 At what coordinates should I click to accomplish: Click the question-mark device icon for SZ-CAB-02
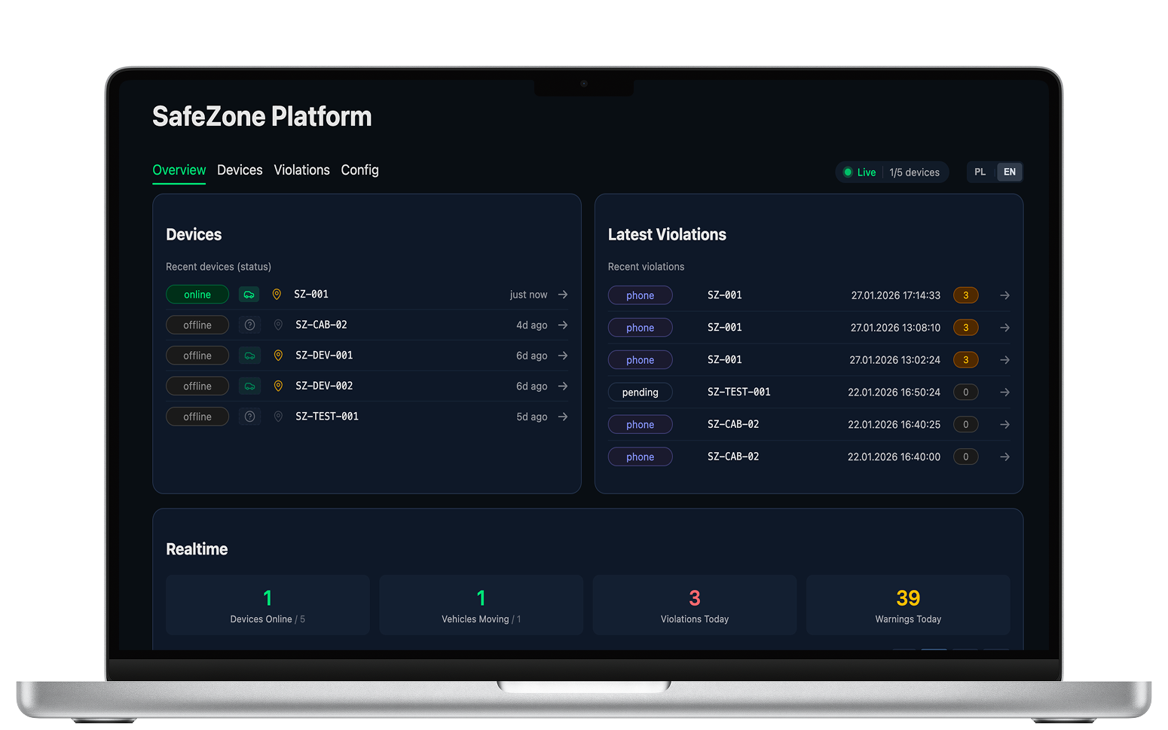click(x=249, y=325)
